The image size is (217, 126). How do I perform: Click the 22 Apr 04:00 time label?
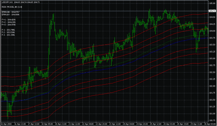pos(88,124)
